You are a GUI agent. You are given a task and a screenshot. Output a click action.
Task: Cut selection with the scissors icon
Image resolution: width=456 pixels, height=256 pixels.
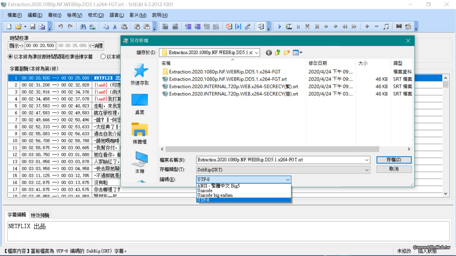pyautogui.click(x=115, y=27)
